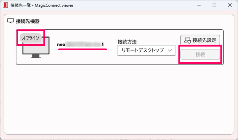Click the 接続方法 label
The height and width of the screenshot is (140, 238).
[127, 42]
